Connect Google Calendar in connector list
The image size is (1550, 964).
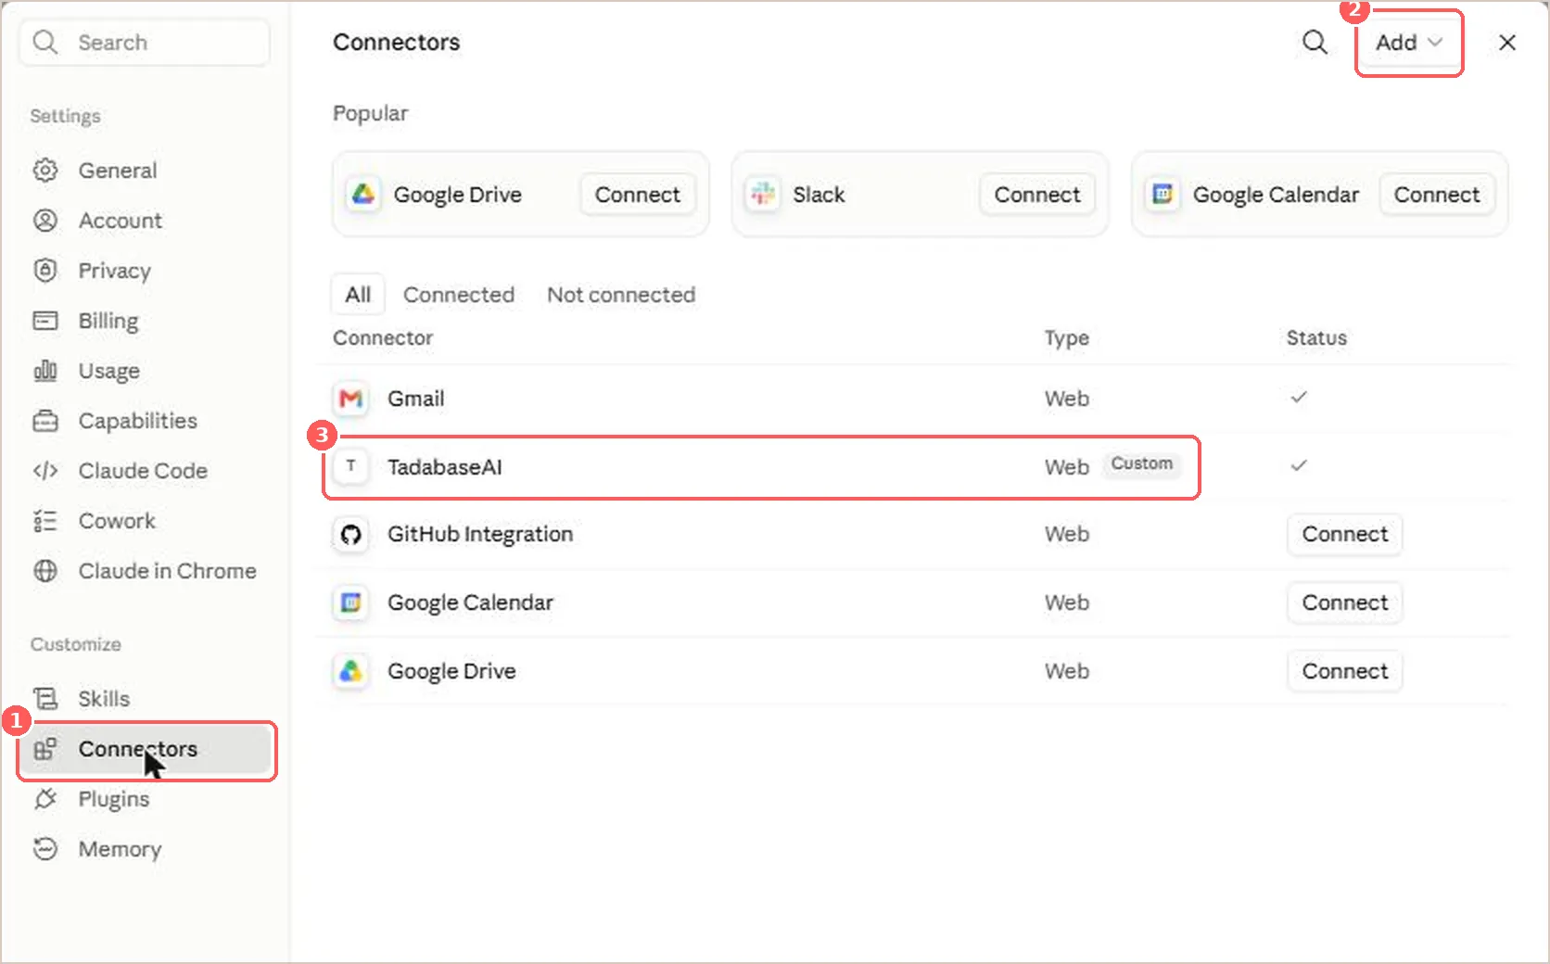coord(1345,602)
